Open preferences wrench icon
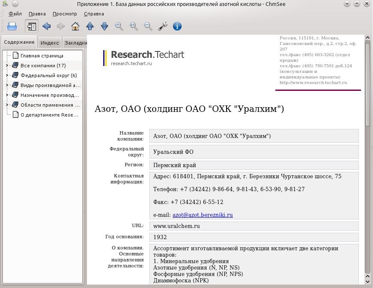Viewport: 373px width, 288px height. pyautogui.click(x=163, y=26)
